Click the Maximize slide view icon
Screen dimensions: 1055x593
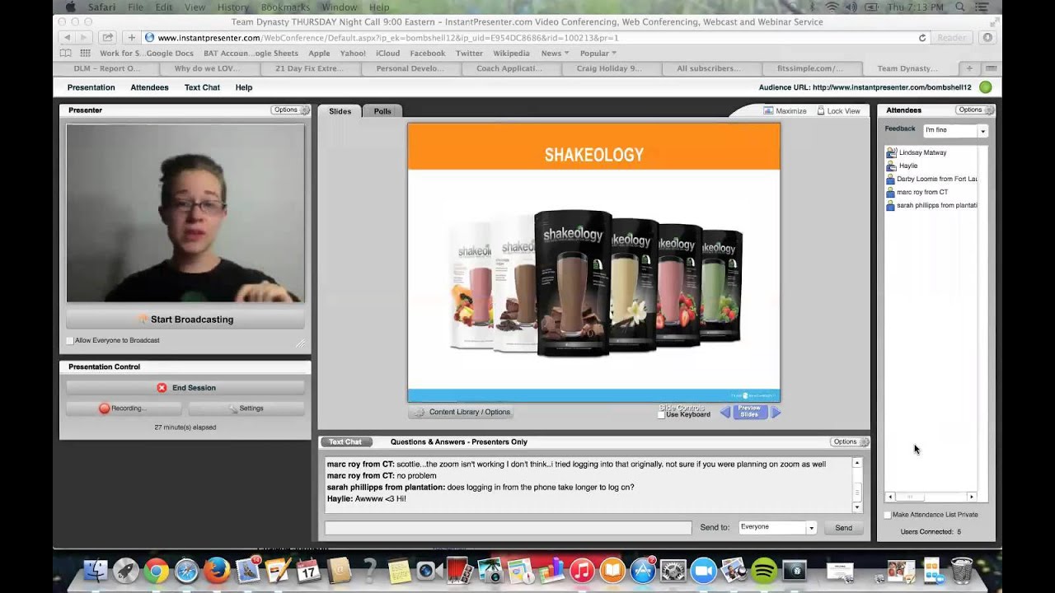pos(768,110)
